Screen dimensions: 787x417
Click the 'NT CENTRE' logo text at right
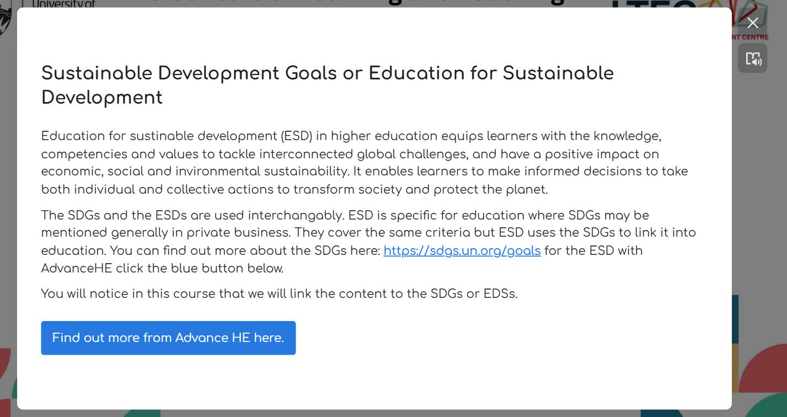(750, 37)
